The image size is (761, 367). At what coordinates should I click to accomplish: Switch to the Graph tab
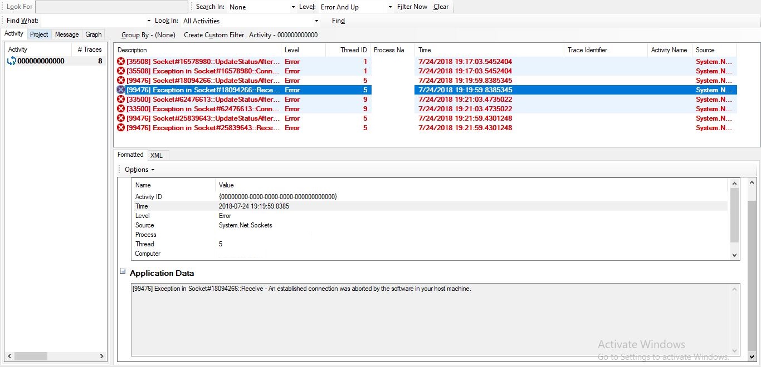94,34
